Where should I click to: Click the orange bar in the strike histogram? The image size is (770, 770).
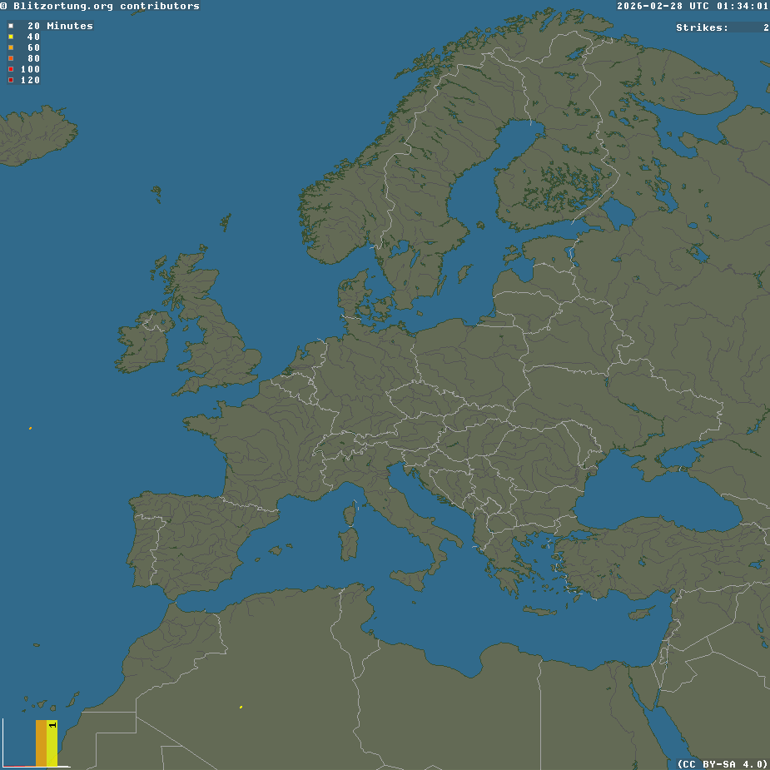pos(41,743)
